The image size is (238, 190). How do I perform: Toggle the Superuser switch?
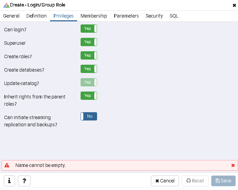[x=89, y=42]
